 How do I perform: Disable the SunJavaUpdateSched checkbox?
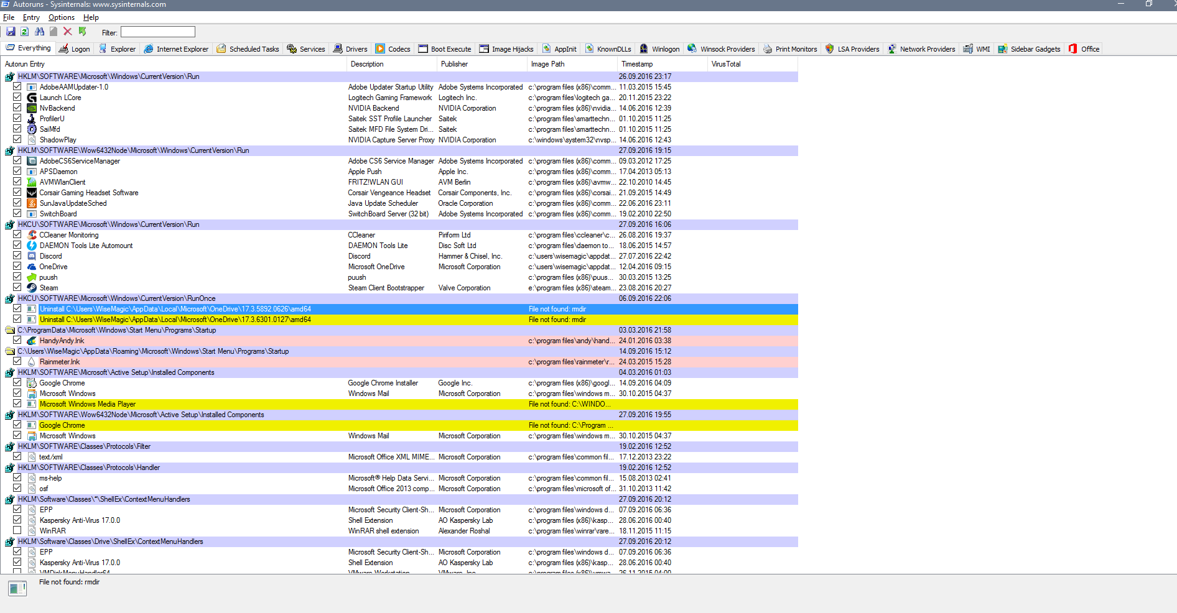[17, 203]
